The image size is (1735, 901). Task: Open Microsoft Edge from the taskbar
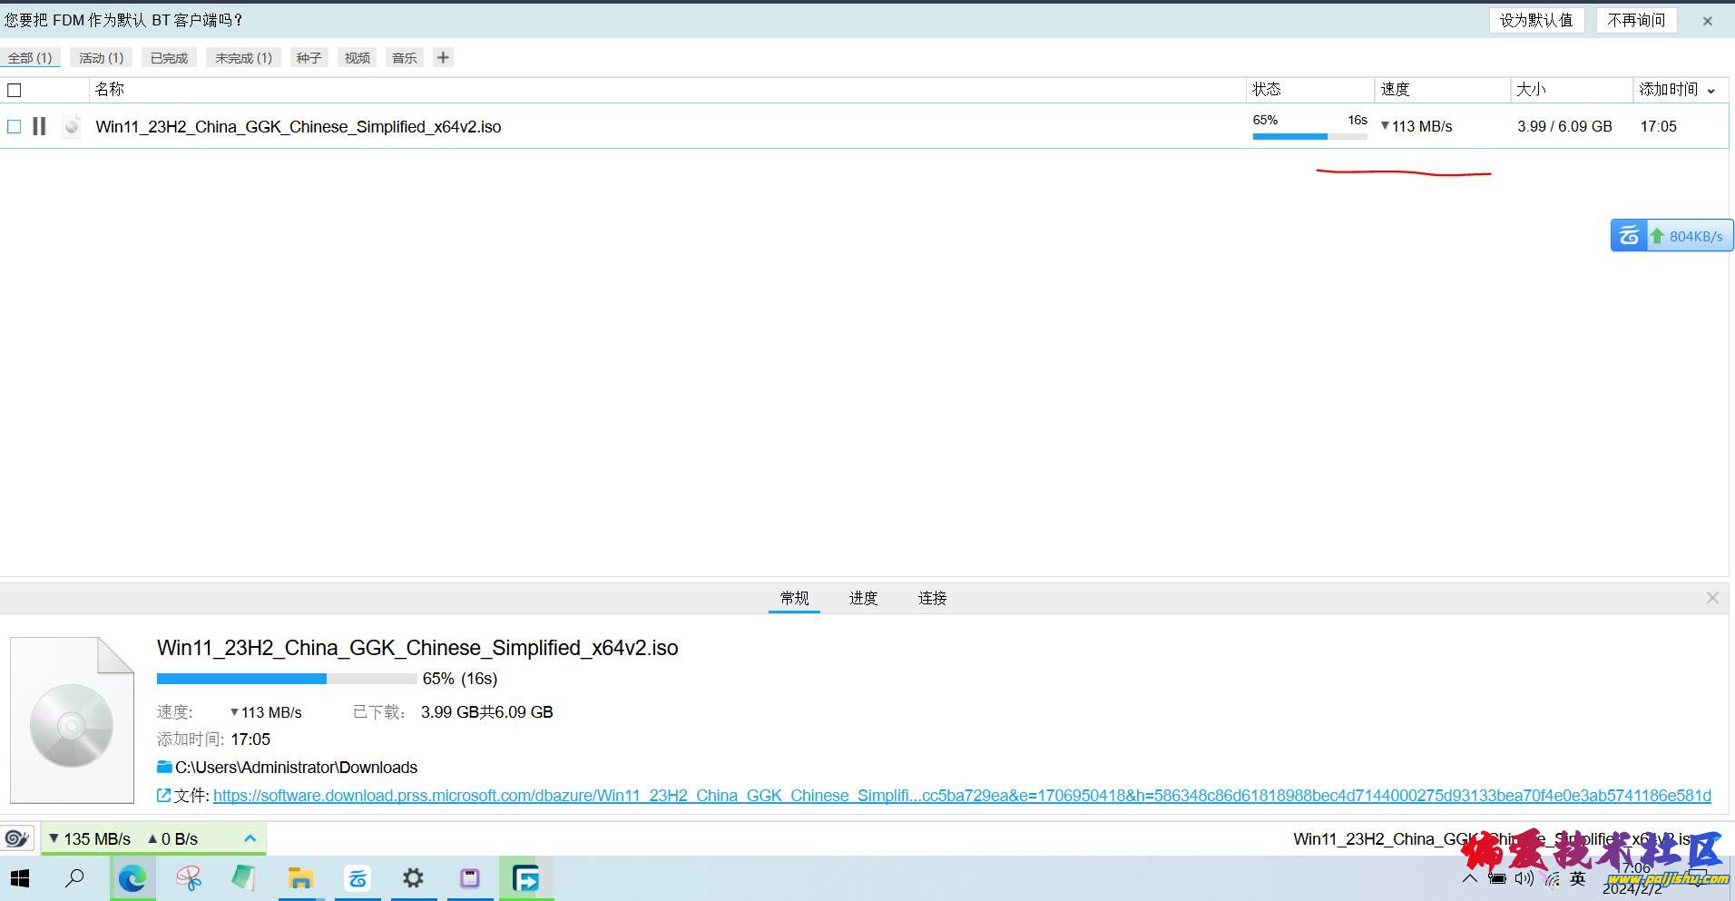[x=132, y=878]
